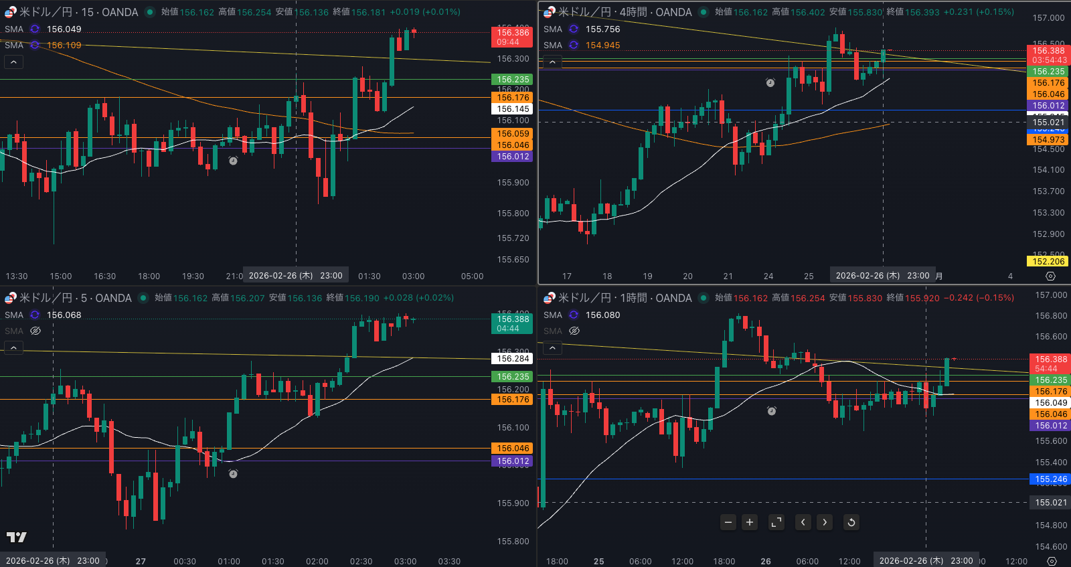Collapse the indicator legend on the 5-minute chart
This screenshot has height=567, width=1071.
tap(14, 348)
